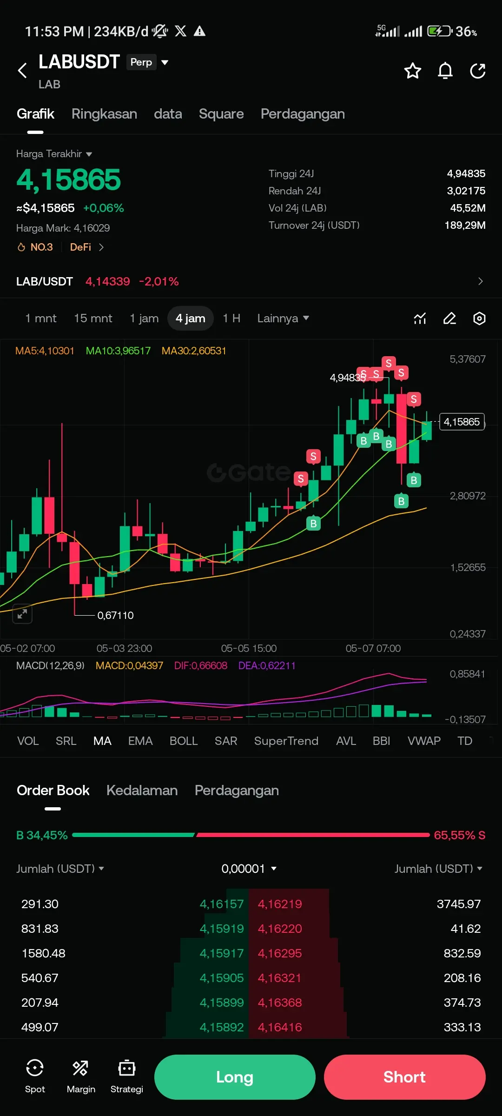Screen dimensions: 502x1116
Task: Open left Jumlah (USDT) unit dropdown
Action: (x=60, y=869)
